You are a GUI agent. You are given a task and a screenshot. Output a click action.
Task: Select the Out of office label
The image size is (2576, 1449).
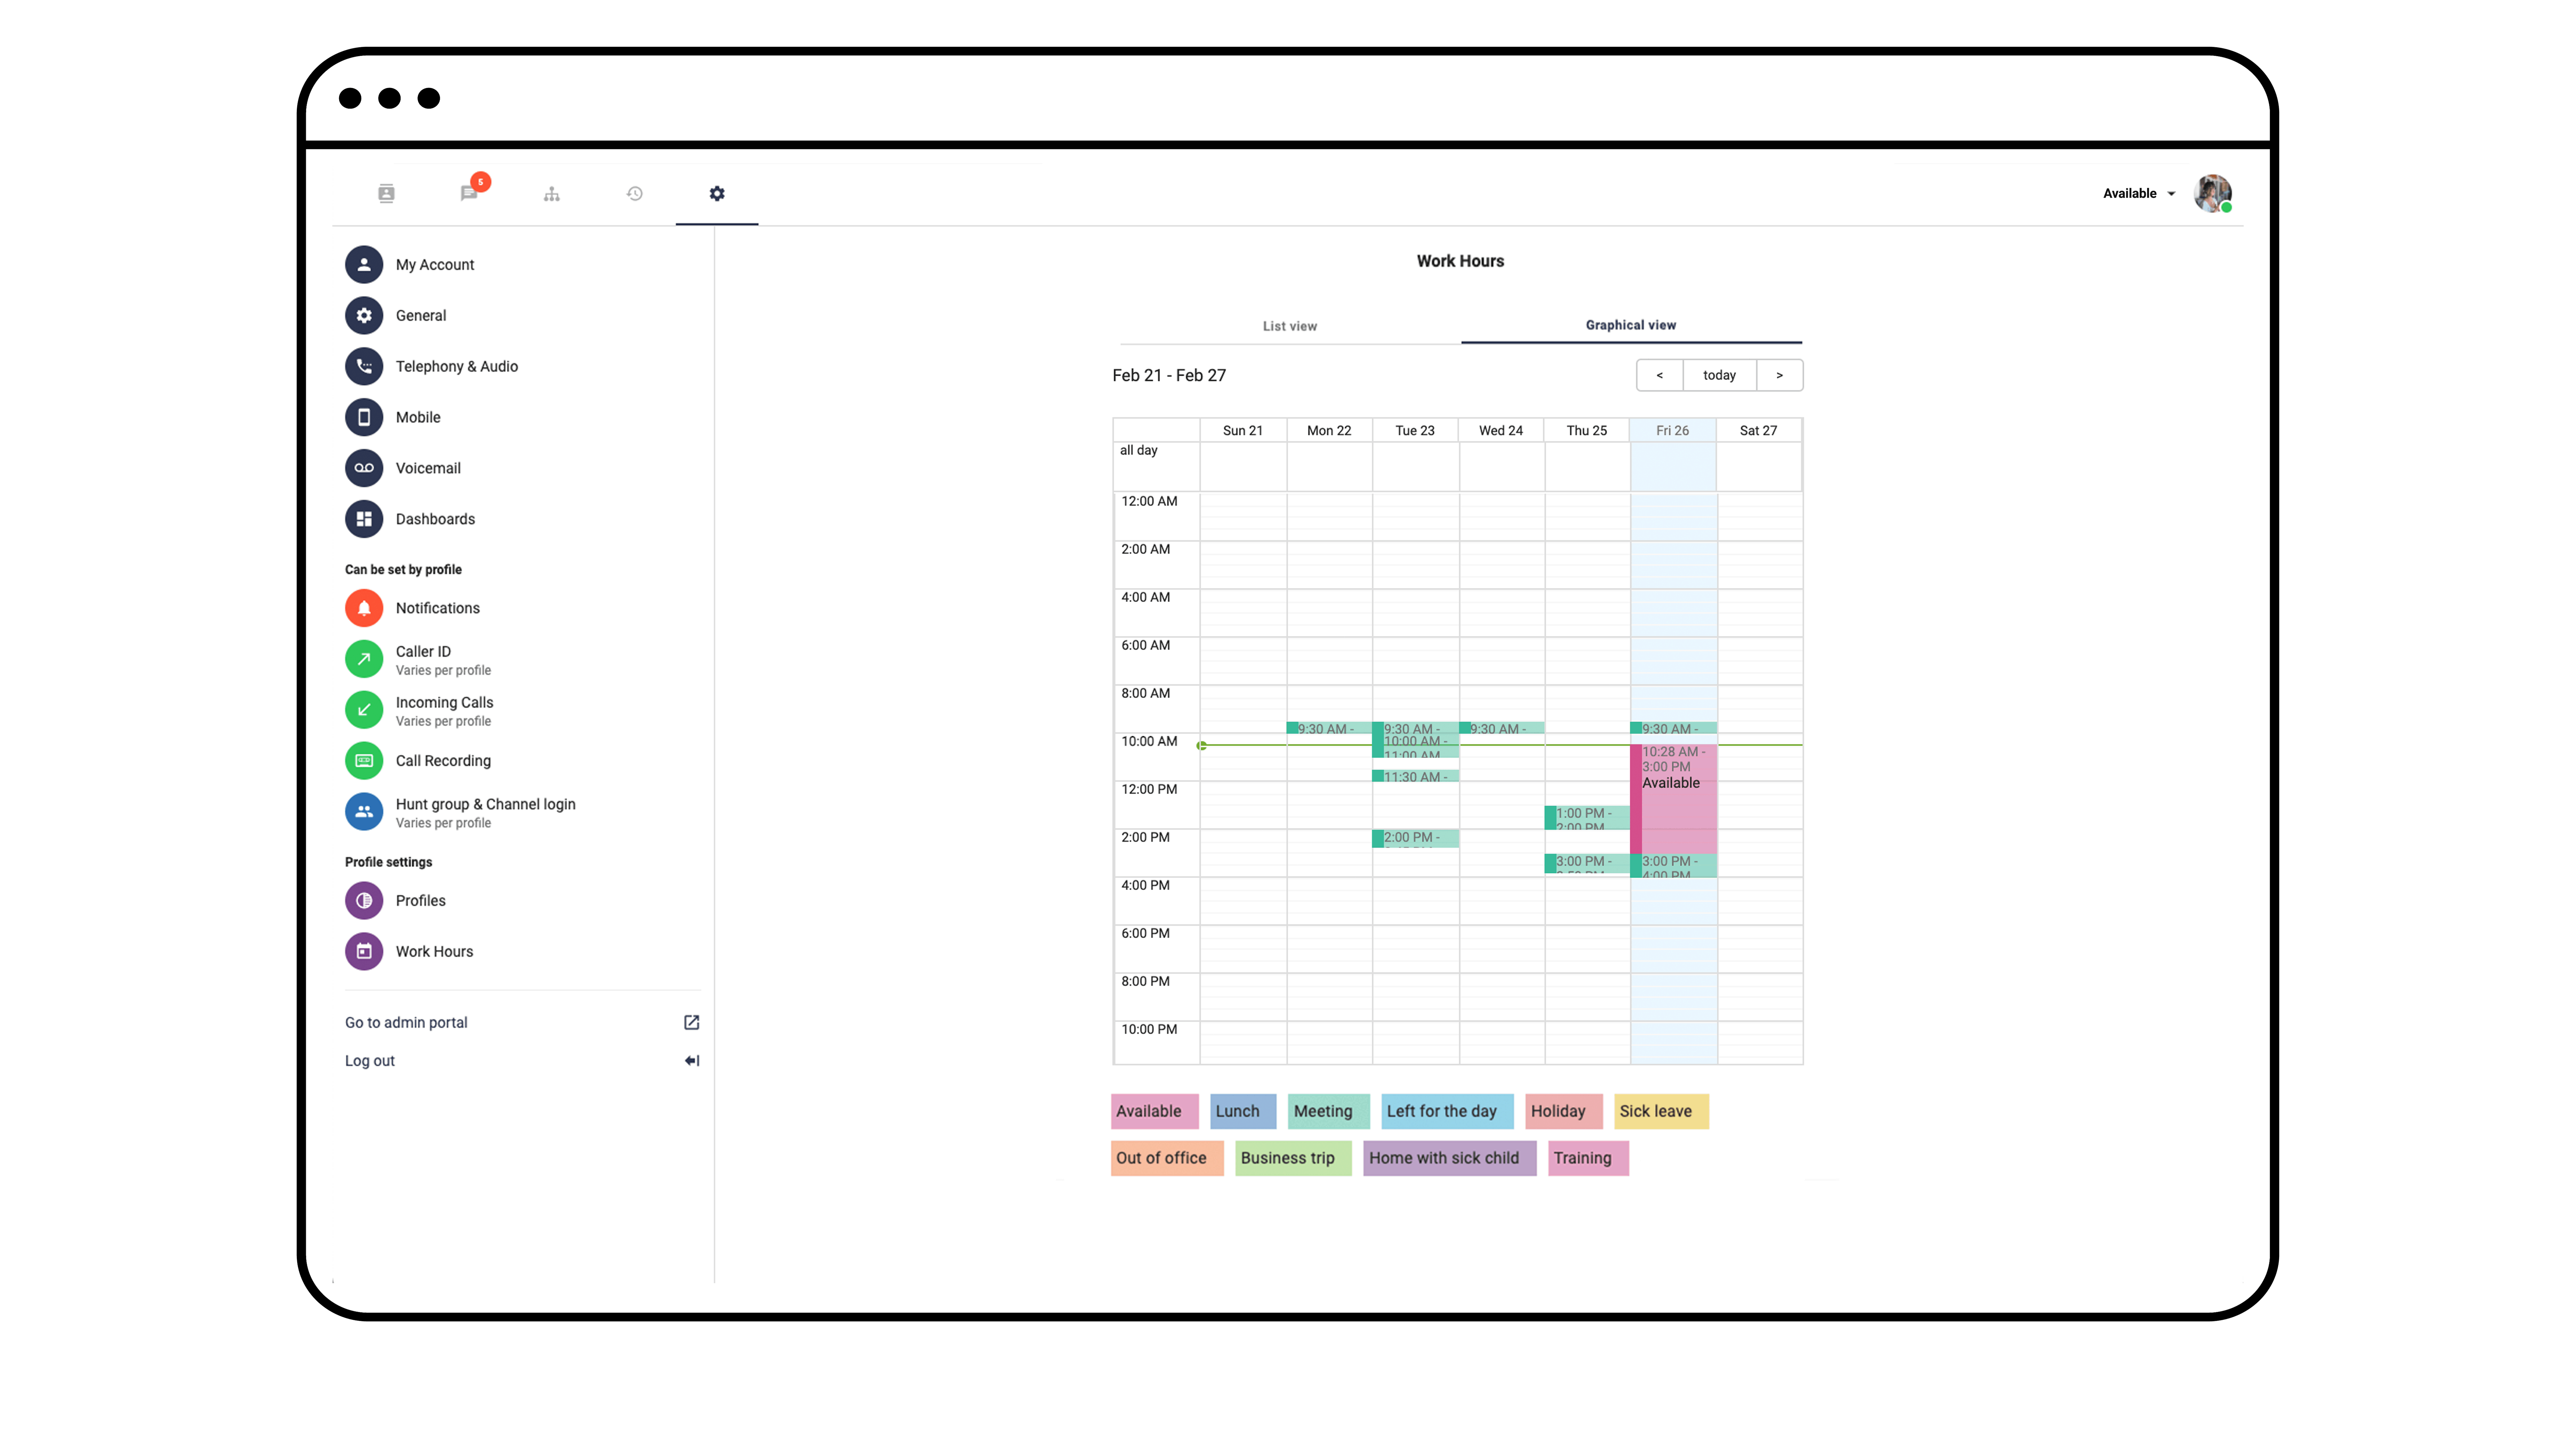pos(1167,1158)
